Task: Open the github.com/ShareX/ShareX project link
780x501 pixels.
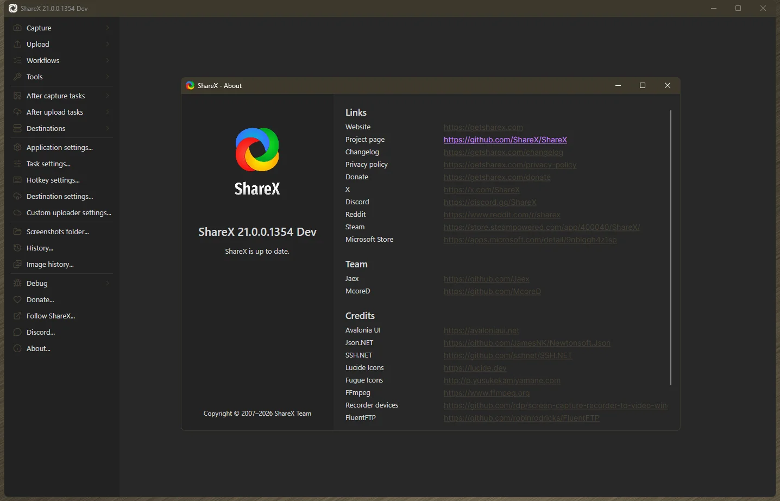Action: 505,140
